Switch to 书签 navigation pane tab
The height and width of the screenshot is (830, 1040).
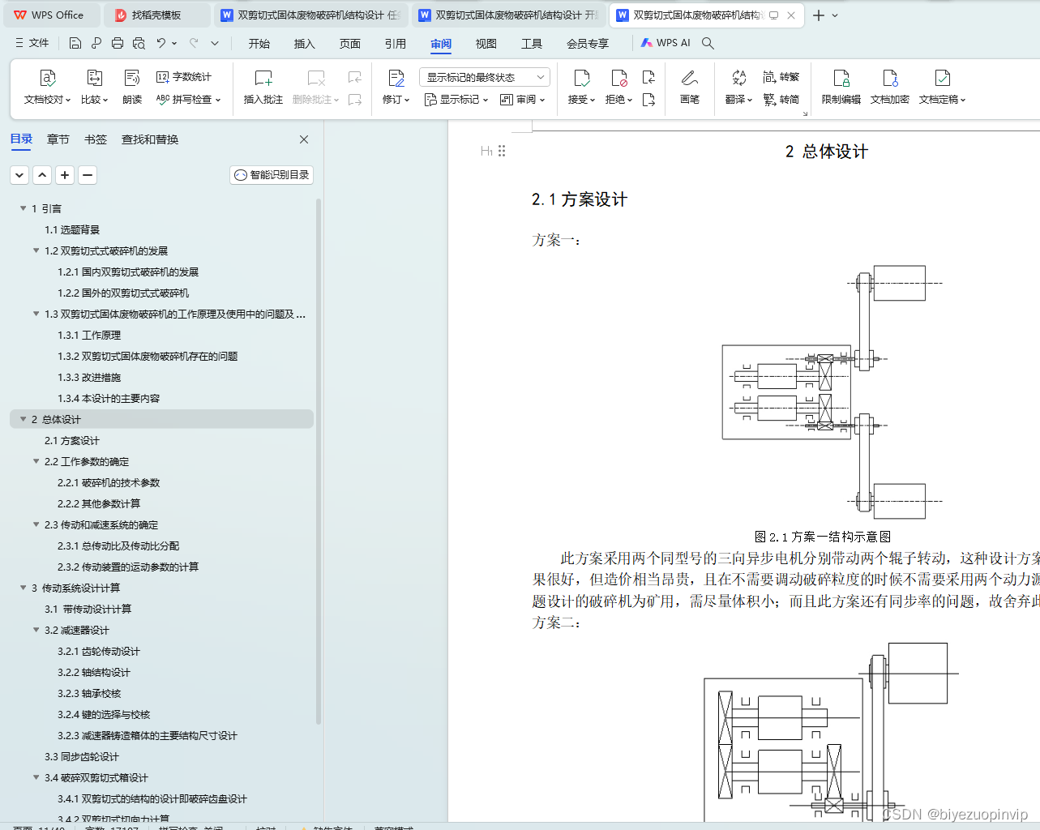96,139
